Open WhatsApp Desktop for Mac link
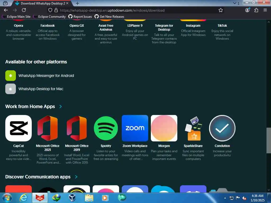 41,89
